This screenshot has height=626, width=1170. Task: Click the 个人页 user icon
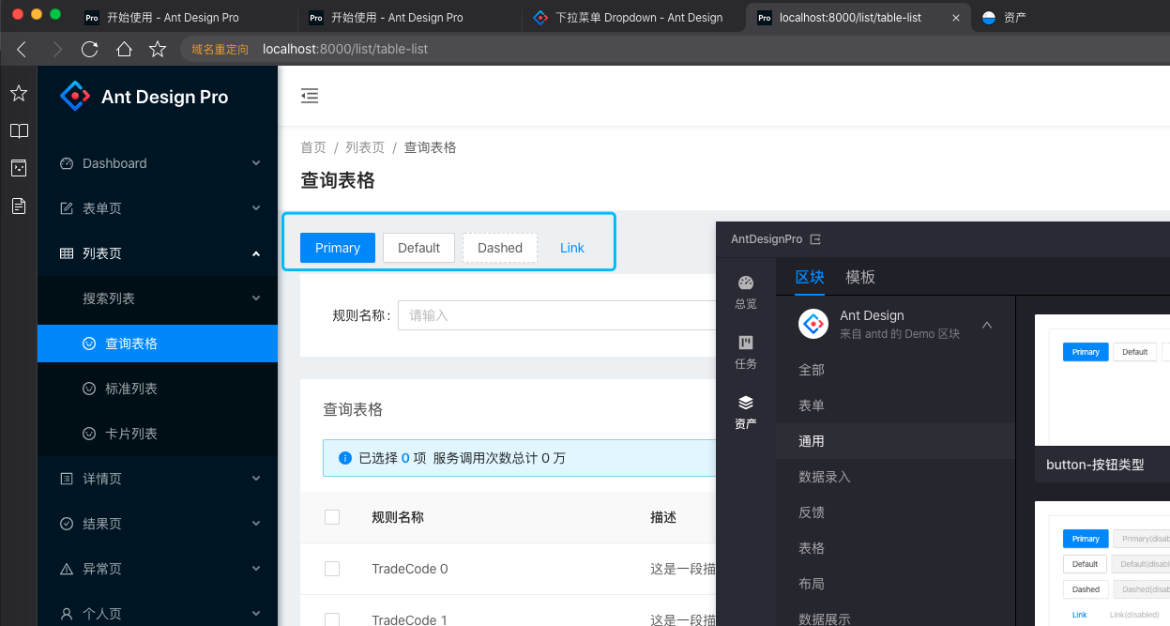(67, 614)
